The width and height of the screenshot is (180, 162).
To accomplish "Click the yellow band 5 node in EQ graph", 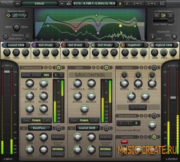I will pyautogui.click(x=120, y=26).
